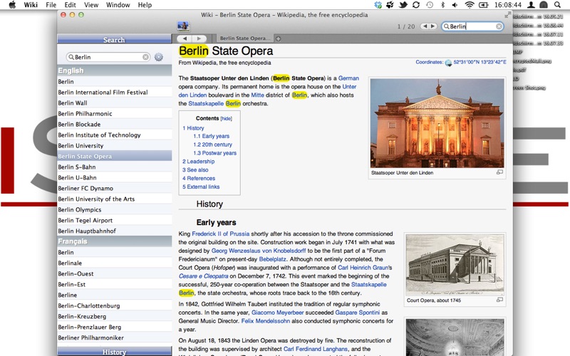Jump to Postwar years in Contents

click(214, 153)
